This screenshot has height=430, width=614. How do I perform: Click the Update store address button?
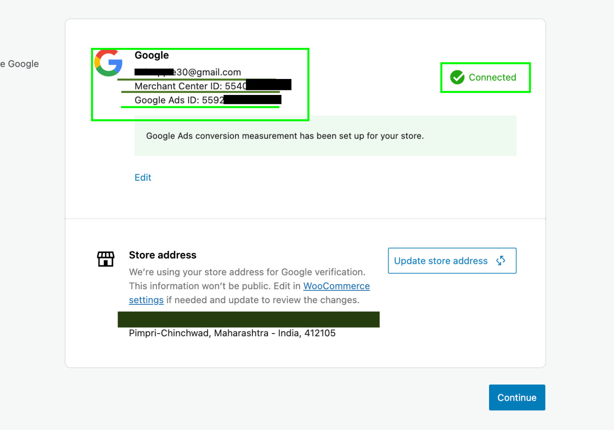click(452, 261)
